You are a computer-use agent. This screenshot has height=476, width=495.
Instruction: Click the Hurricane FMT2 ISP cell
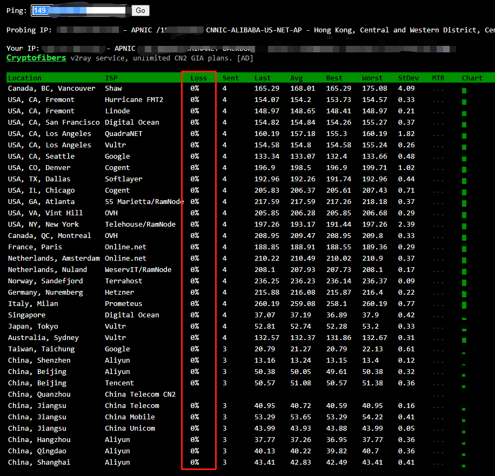133,100
